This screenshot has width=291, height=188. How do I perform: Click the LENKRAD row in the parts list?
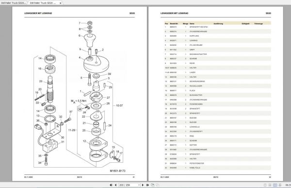click(217, 40)
